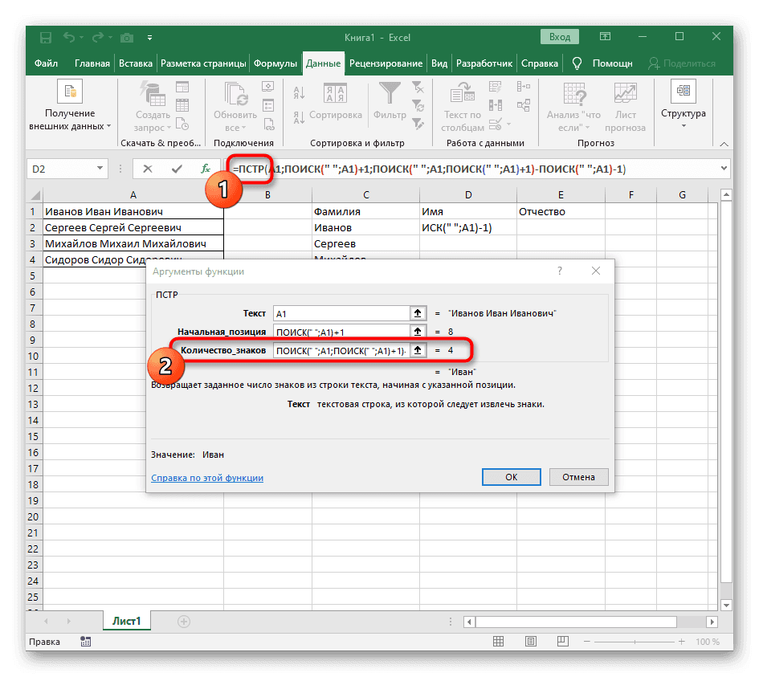
Task: Collapse the ribbon with the chevron
Action: 724,145
